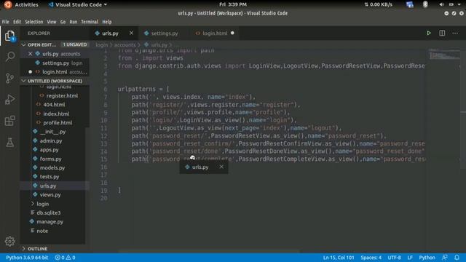The image size is (466, 262).
Task: Select Python 3.6.9 64-bit interpreter
Action: 27,258
